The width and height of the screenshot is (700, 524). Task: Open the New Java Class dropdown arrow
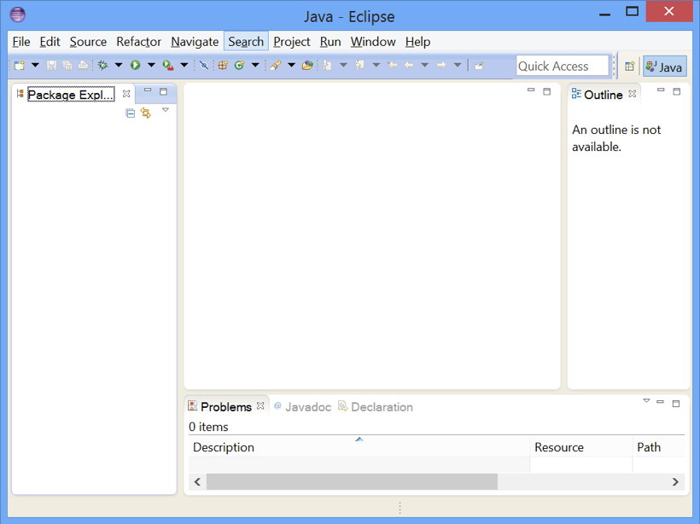click(255, 65)
